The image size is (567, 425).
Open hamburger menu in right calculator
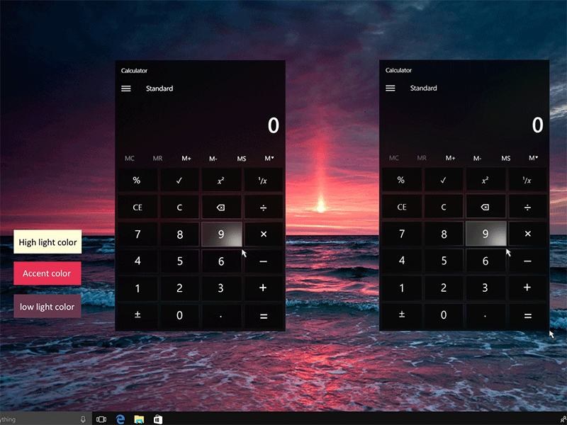tap(391, 89)
